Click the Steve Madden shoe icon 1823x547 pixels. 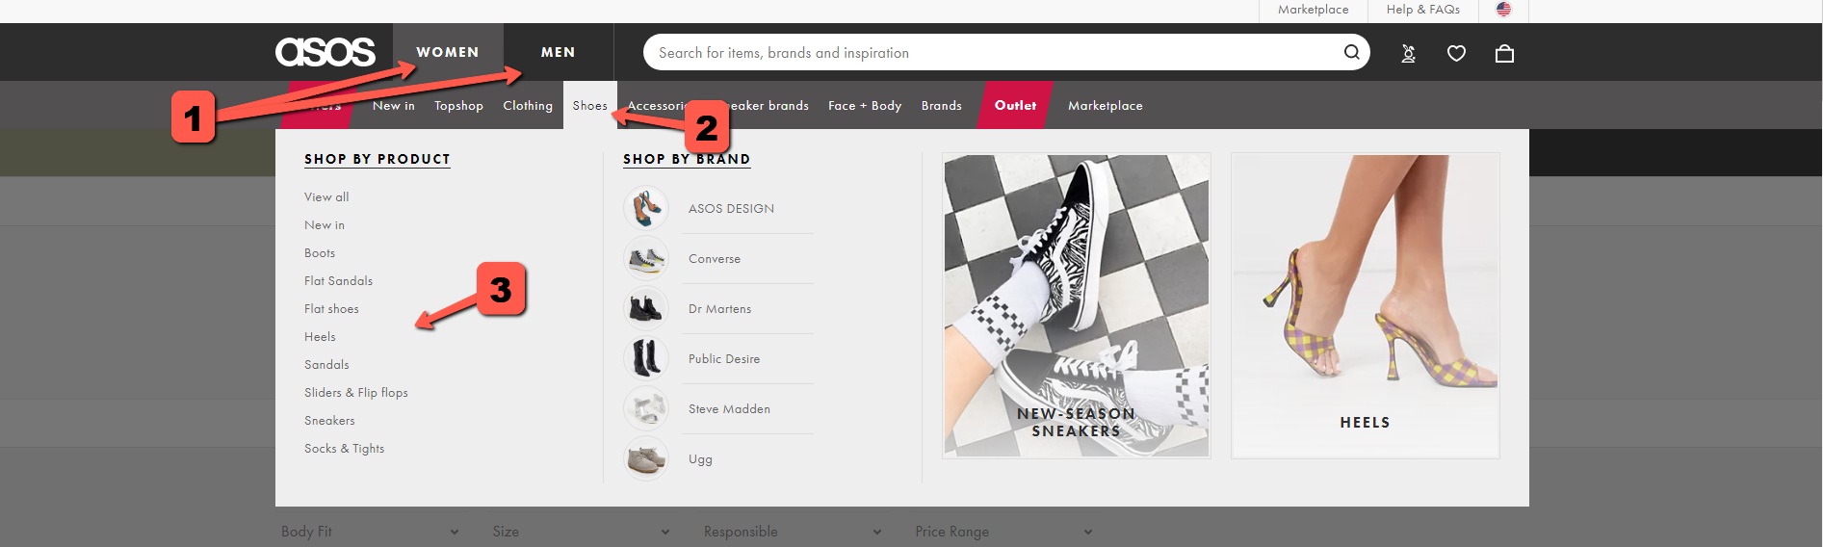coord(646,408)
